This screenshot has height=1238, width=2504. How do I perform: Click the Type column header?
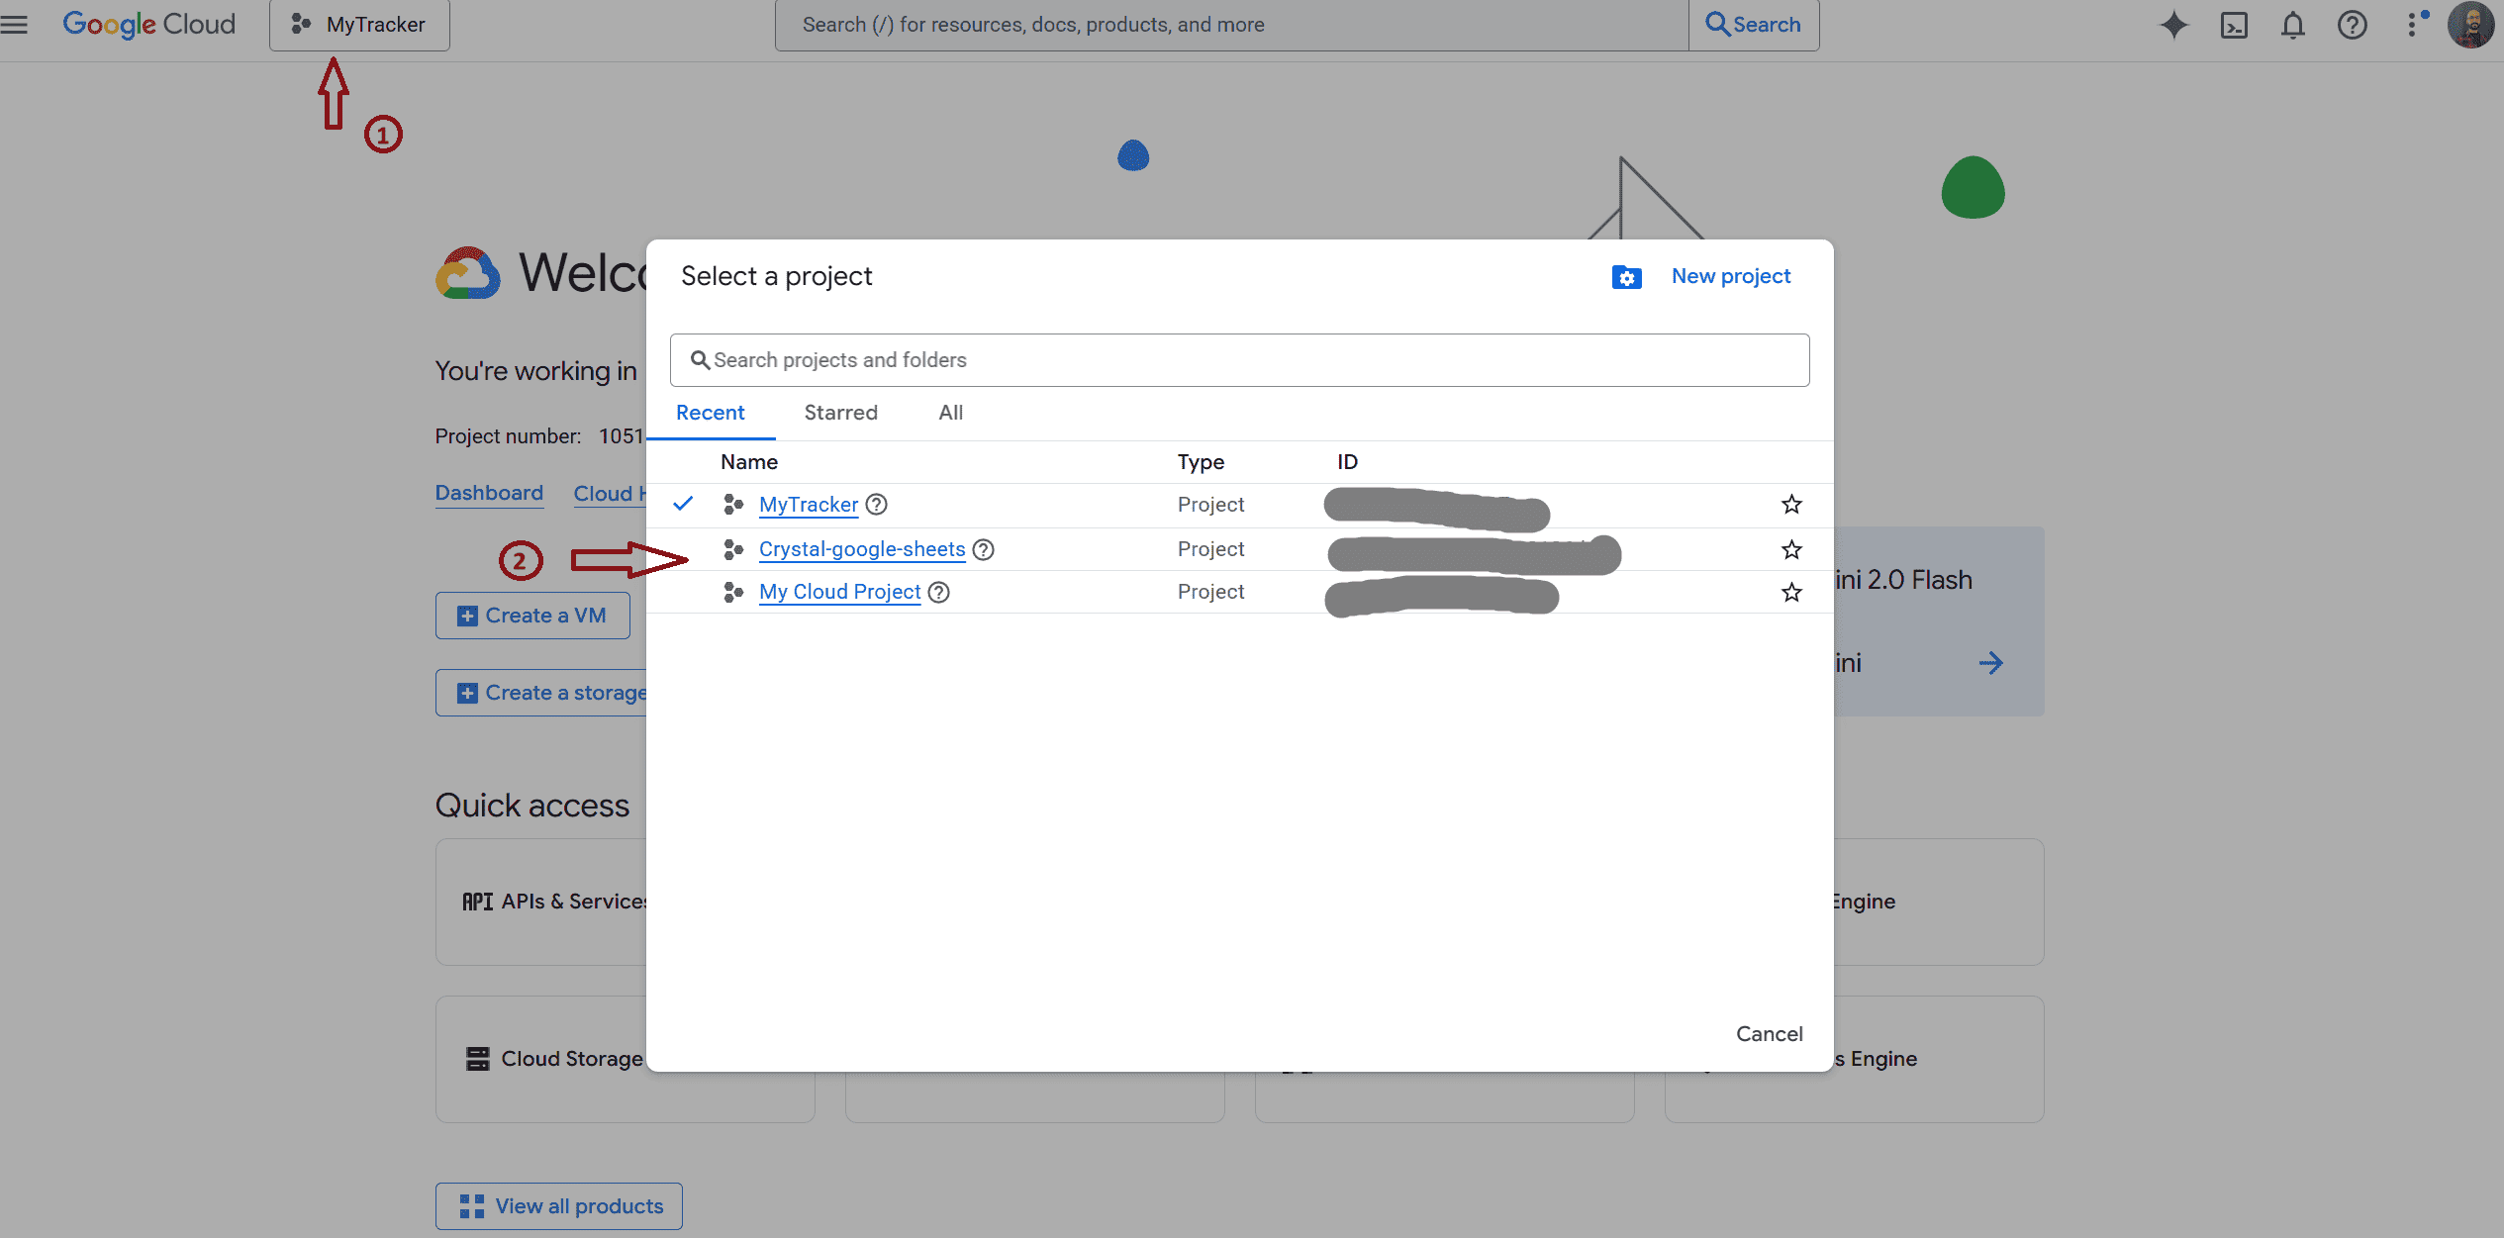(x=1201, y=462)
